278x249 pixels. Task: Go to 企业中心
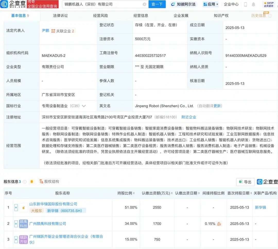coord(231,4)
